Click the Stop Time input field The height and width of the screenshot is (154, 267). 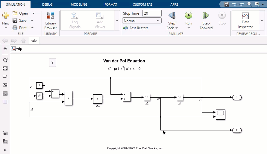152,13
